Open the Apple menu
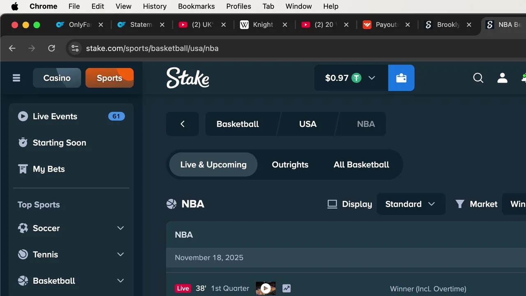Image resolution: width=526 pixels, height=296 pixels. point(15,6)
